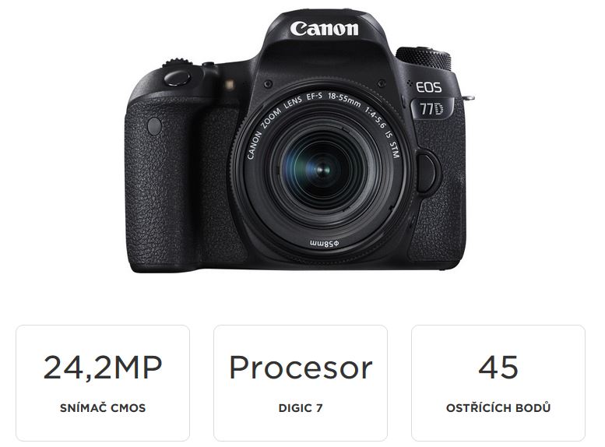Click the 'SNÍMAČ CMOS' label

click(103, 407)
